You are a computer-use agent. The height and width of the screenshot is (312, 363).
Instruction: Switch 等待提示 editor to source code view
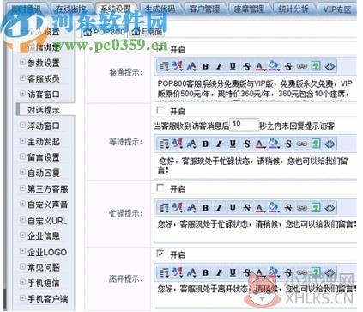coord(330,144)
